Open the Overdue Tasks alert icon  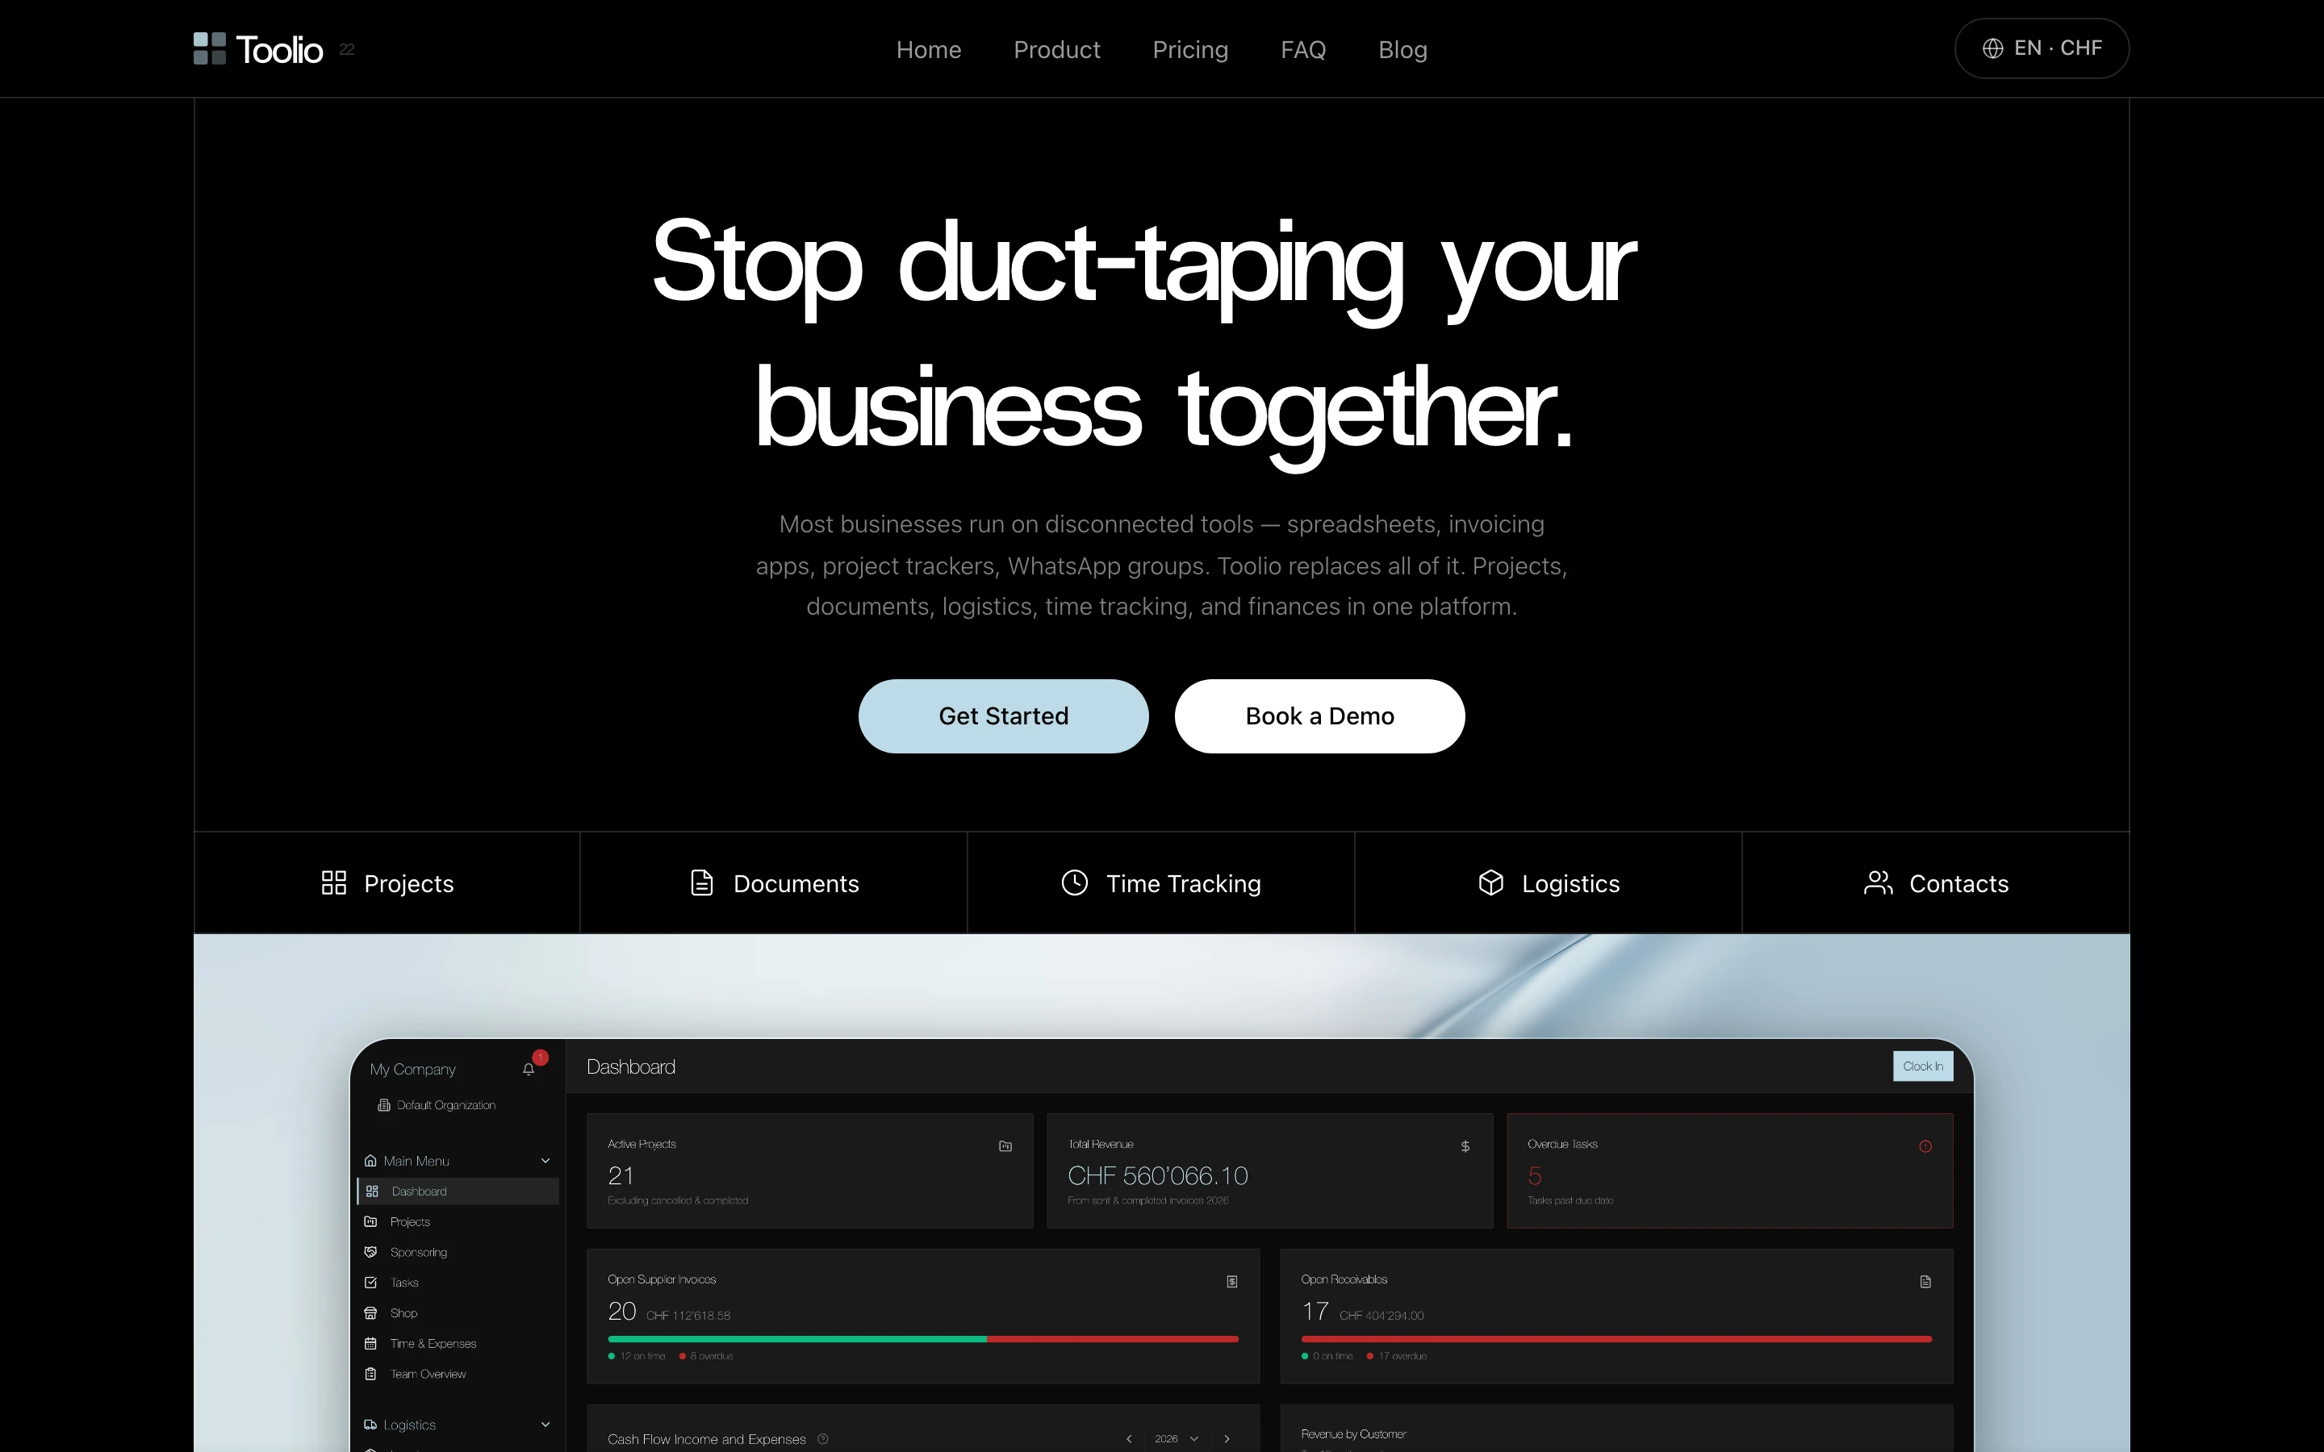[1926, 1145]
